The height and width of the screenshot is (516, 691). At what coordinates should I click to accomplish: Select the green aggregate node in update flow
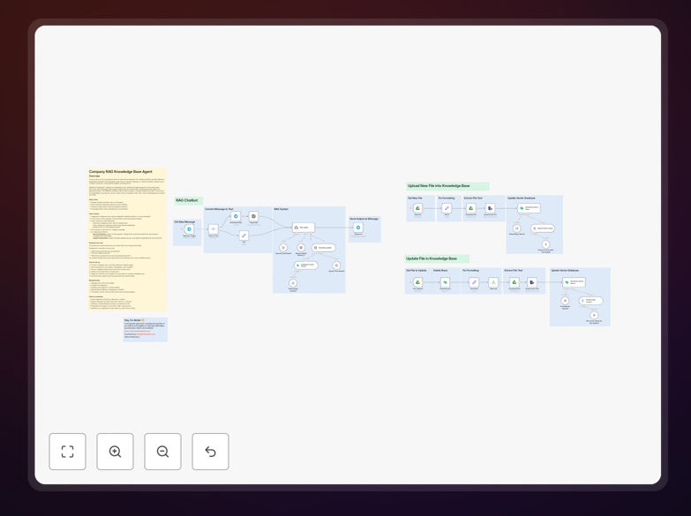click(493, 282)
